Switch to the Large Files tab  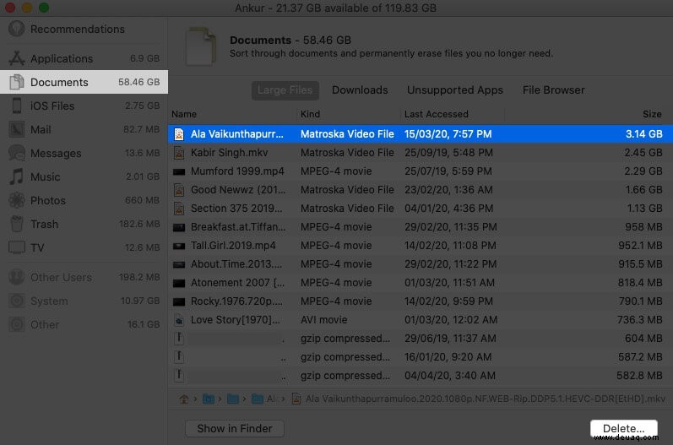pyautogui.click(x=285, y=90)
